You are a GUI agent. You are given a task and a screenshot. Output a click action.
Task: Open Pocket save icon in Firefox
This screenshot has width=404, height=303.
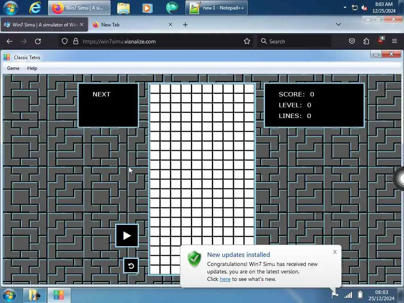(352, 41)
